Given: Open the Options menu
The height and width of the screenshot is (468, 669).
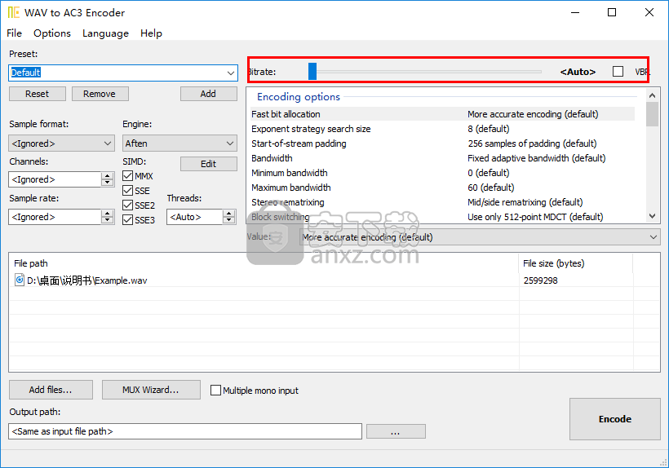Looking at the screenshot, I should tap(52, 33).
